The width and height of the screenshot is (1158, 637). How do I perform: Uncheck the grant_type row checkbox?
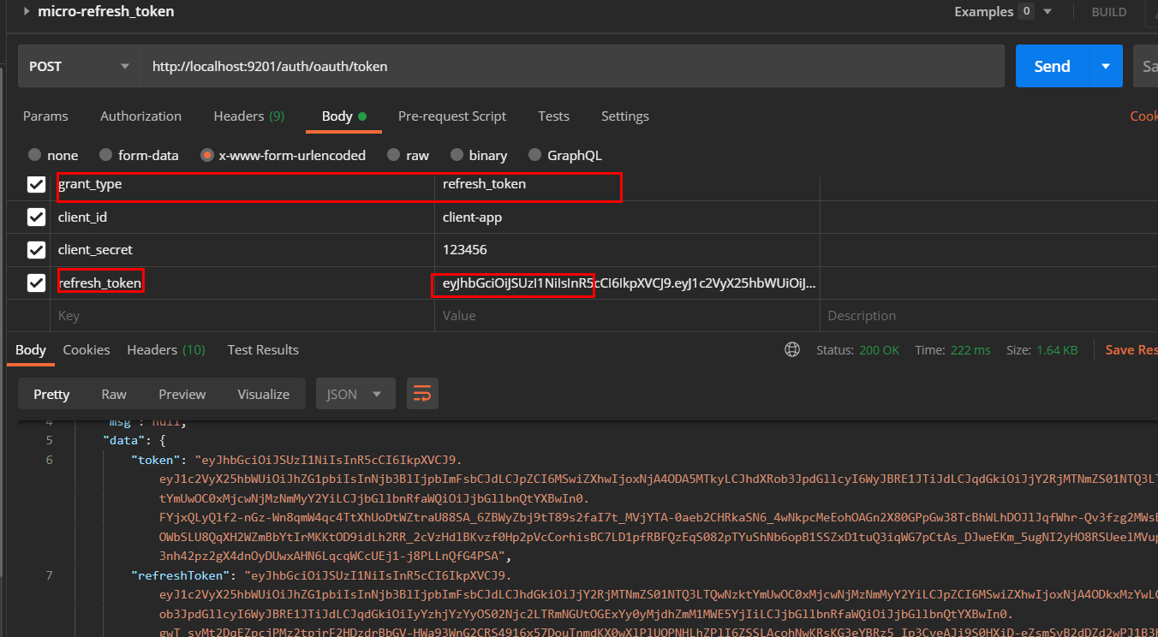click(36, 184)
